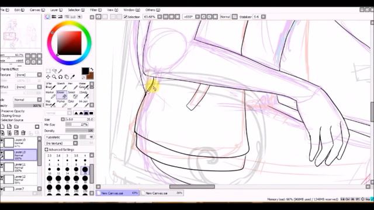Viewport: 374px width, 210px height.
Task: Open the Window menu
Action: click(x=131, y=10)
